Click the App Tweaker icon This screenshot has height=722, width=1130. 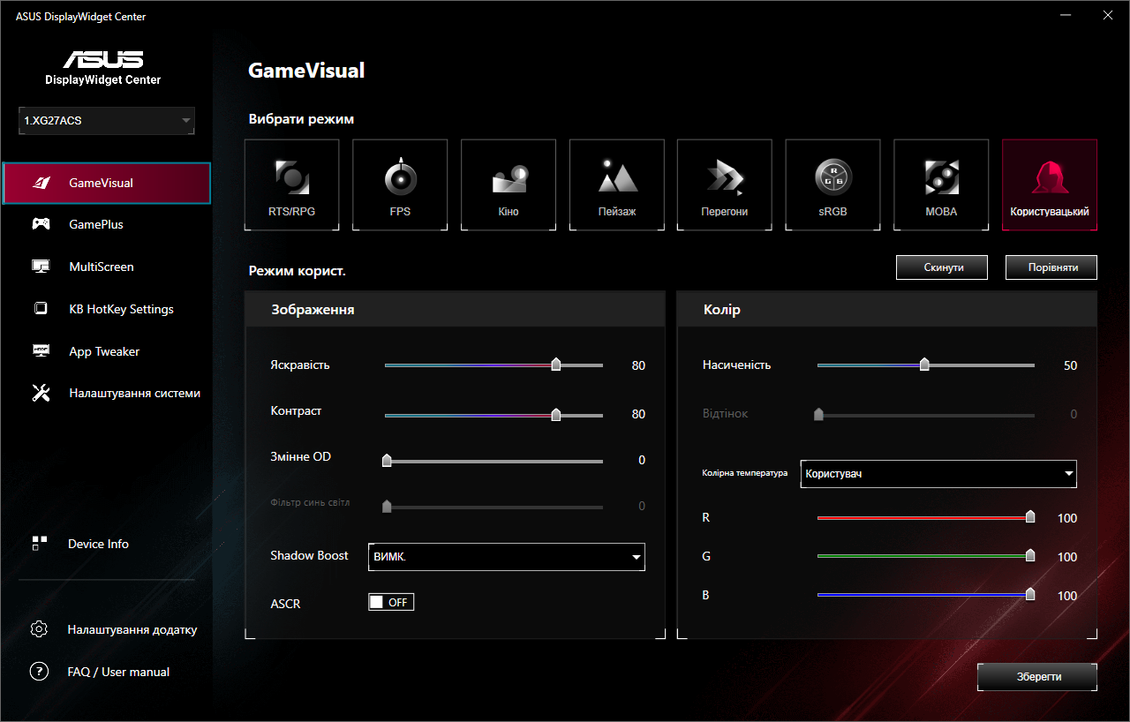click(41, 351)
